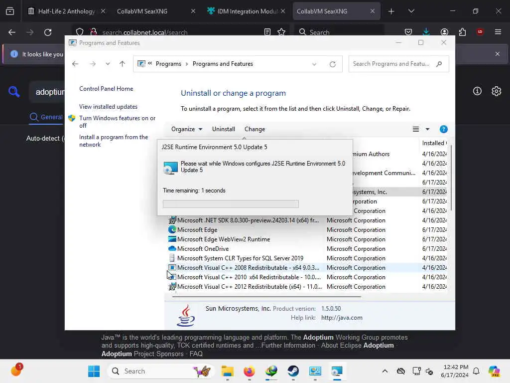Viewport: 510px width, 383px height.
Task: Click the taskbar Search box
Action: [x=161, y=371]
